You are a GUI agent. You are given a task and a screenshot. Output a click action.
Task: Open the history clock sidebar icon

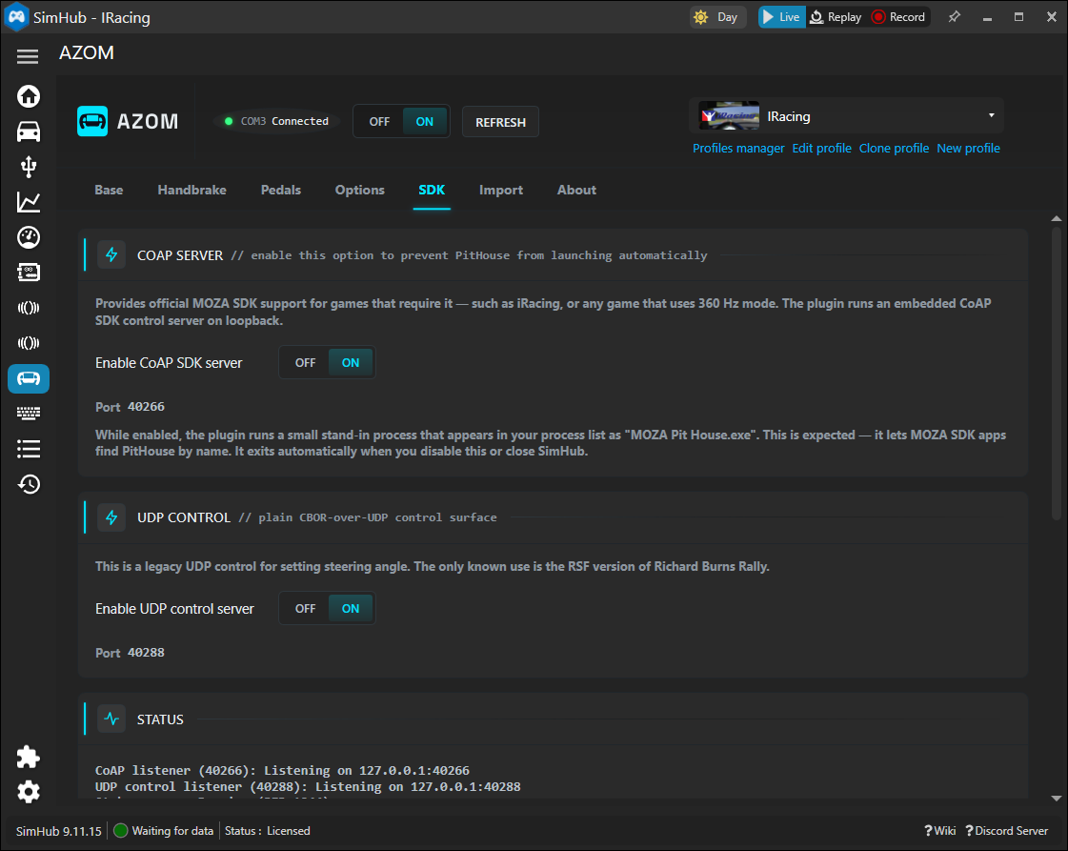coord(29,484)
